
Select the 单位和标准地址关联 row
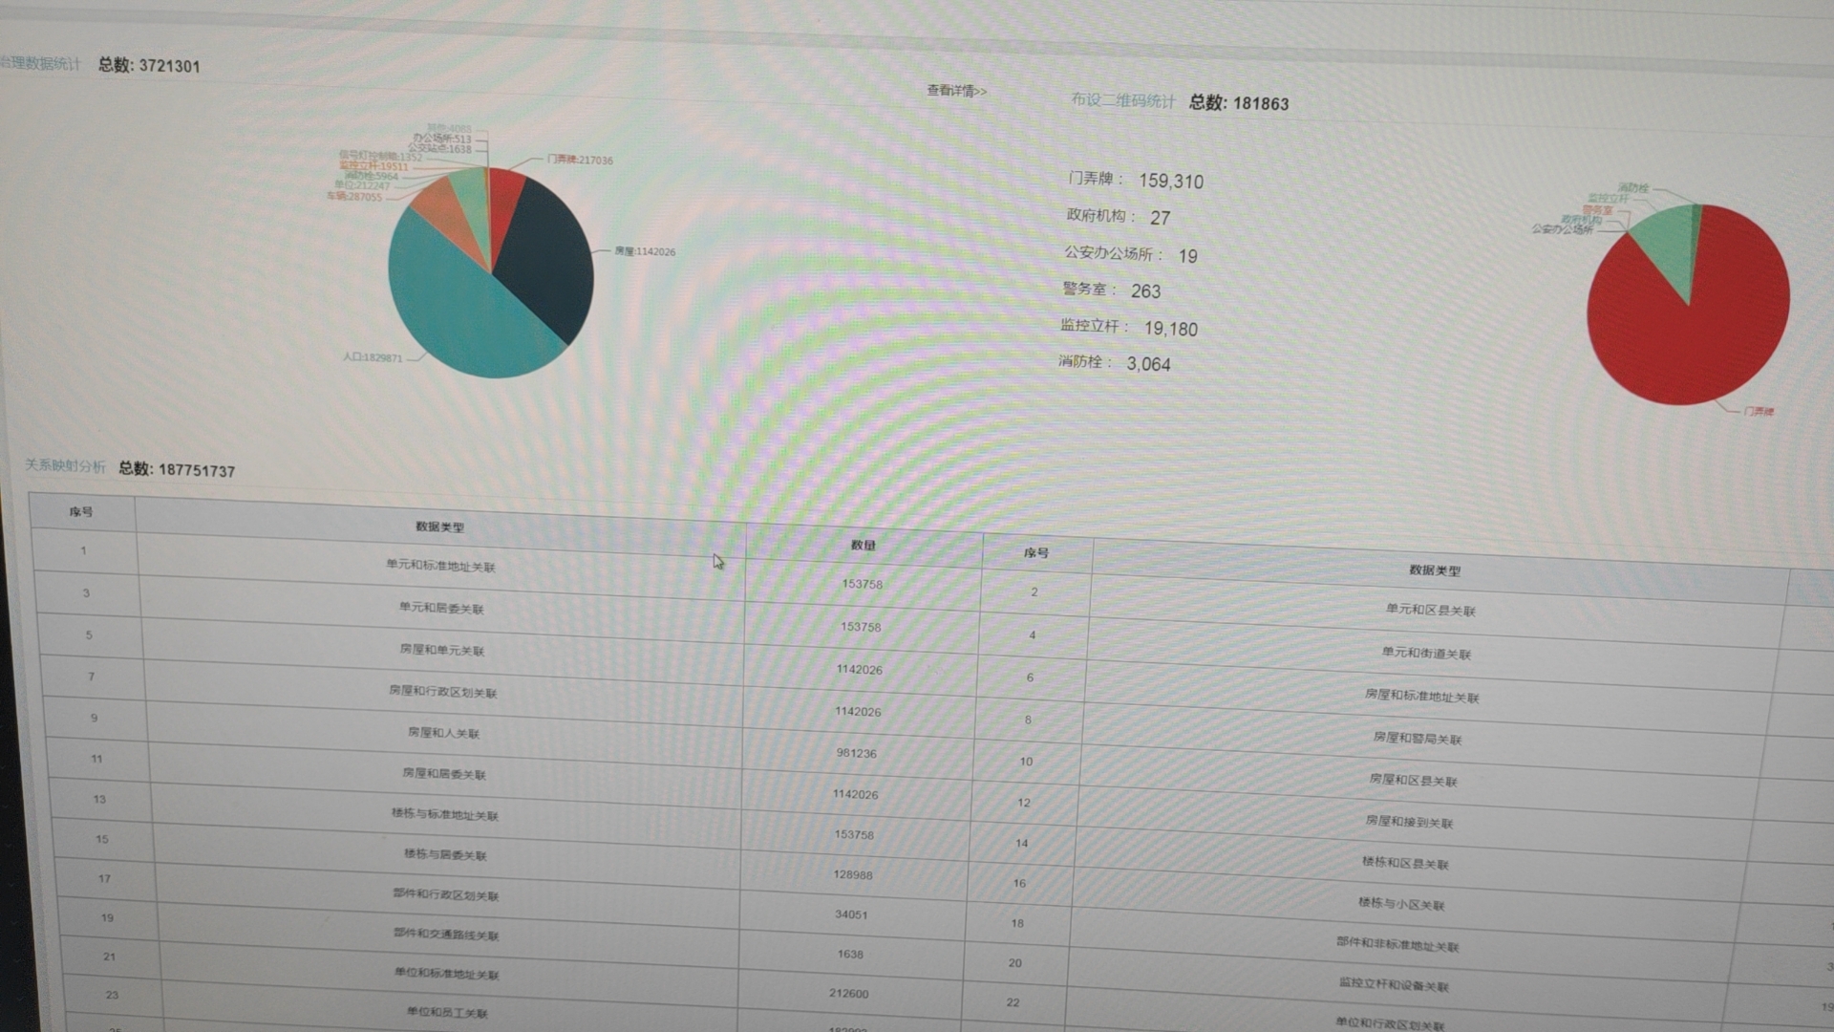[446, 974]
